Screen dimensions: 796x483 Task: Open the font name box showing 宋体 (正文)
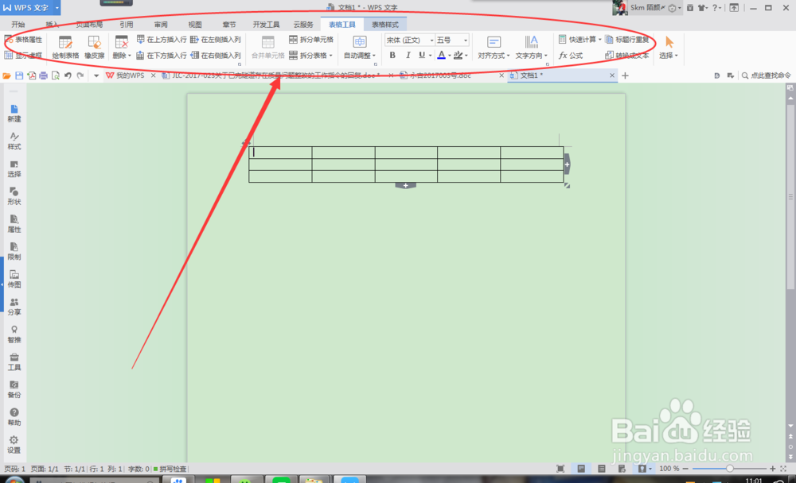409,40
